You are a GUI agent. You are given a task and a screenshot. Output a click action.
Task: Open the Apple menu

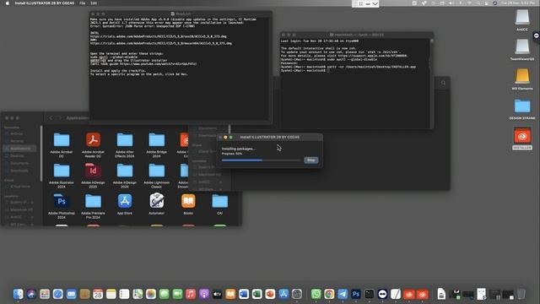[x=8, y=3]
